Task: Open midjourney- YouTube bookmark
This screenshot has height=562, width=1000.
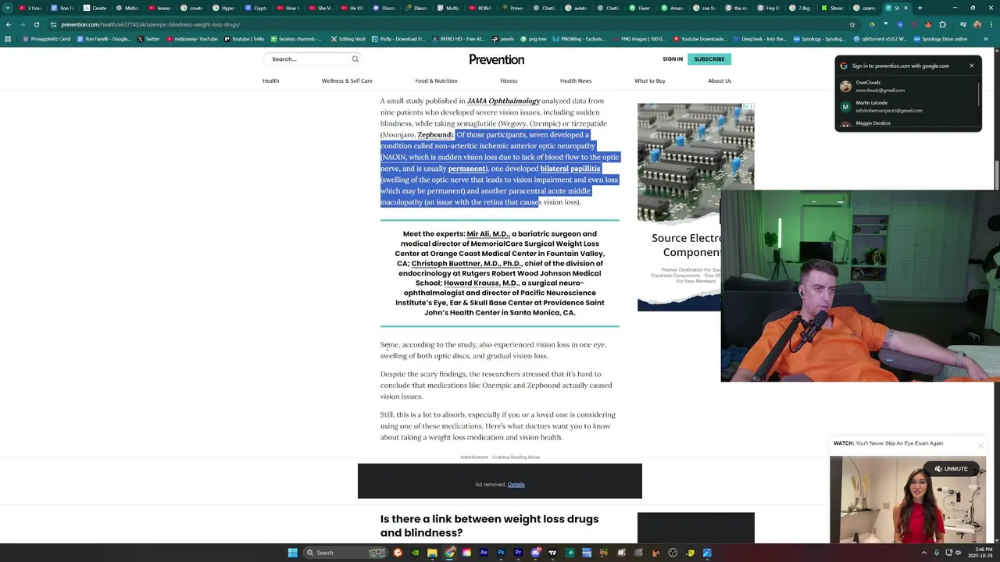Action: pos(192,38)
